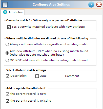
Task: Click the 'Configure Area Settings' title bar text
Action: click(51, 5)
